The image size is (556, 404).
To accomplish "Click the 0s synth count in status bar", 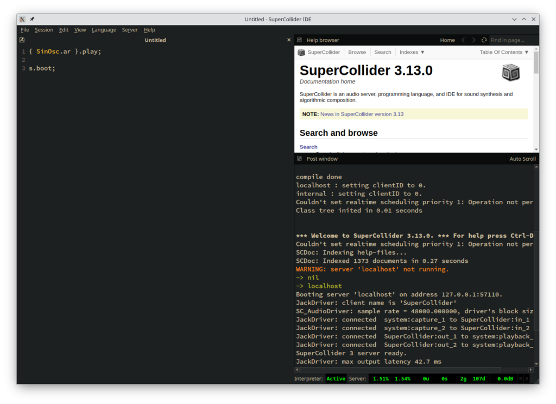I will tap(444, 379).
